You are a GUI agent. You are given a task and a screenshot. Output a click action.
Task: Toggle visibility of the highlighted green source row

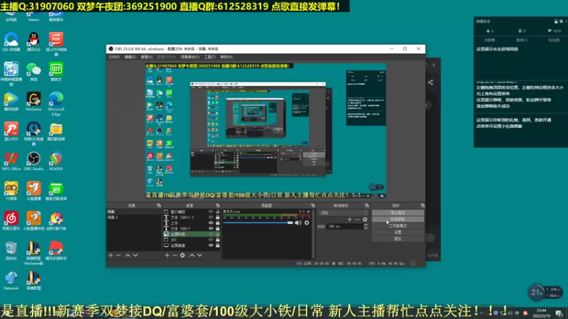coord(211,234)
